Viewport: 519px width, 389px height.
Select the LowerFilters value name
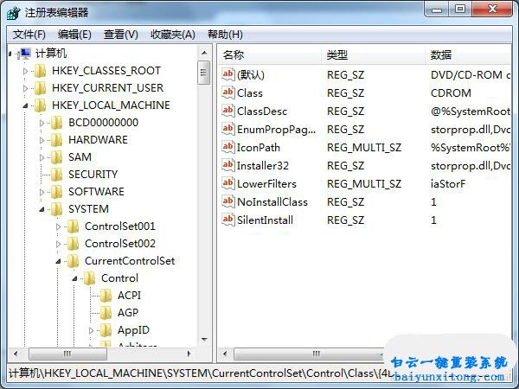point(266,183)
